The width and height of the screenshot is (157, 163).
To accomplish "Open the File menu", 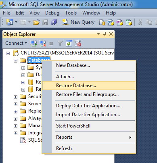I will coord(6,13).
